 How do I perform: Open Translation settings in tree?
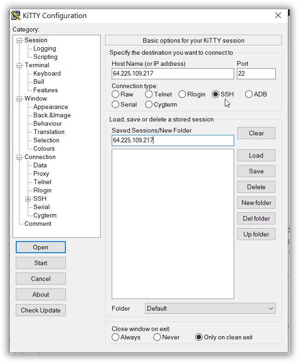coord(49,132)
